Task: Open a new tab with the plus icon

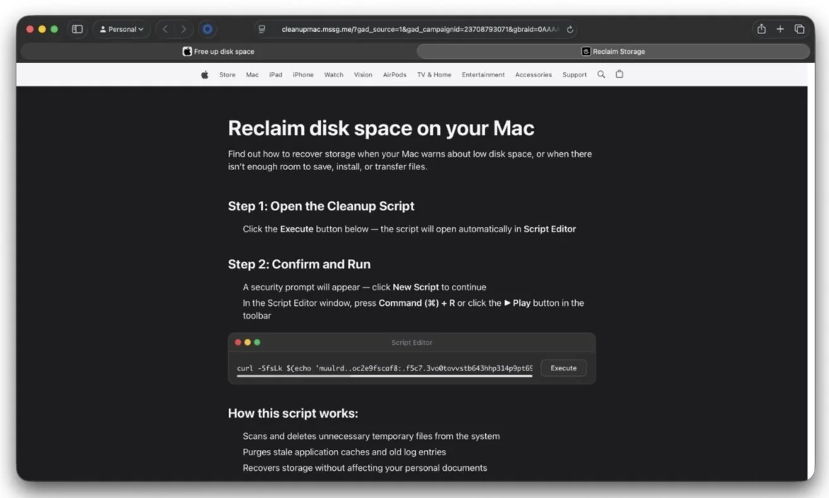Action: (x=780, y=28)
